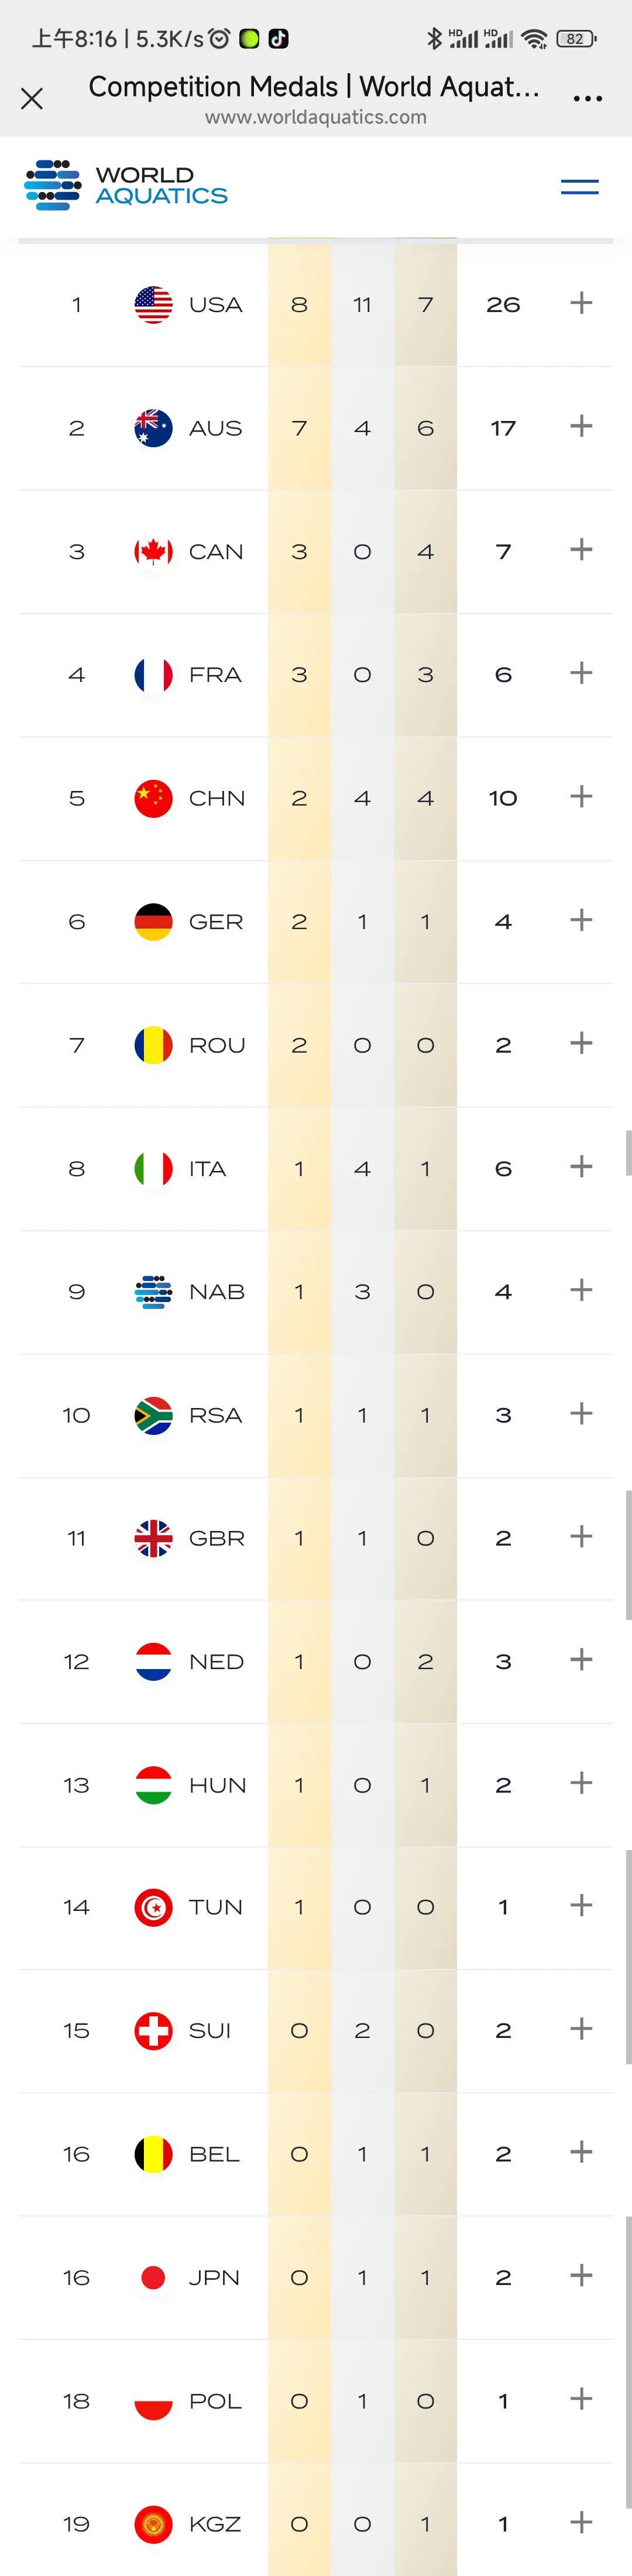Click the Tunisia flag icon
Screen dimensions: 632x2576
coord(153,1907)
